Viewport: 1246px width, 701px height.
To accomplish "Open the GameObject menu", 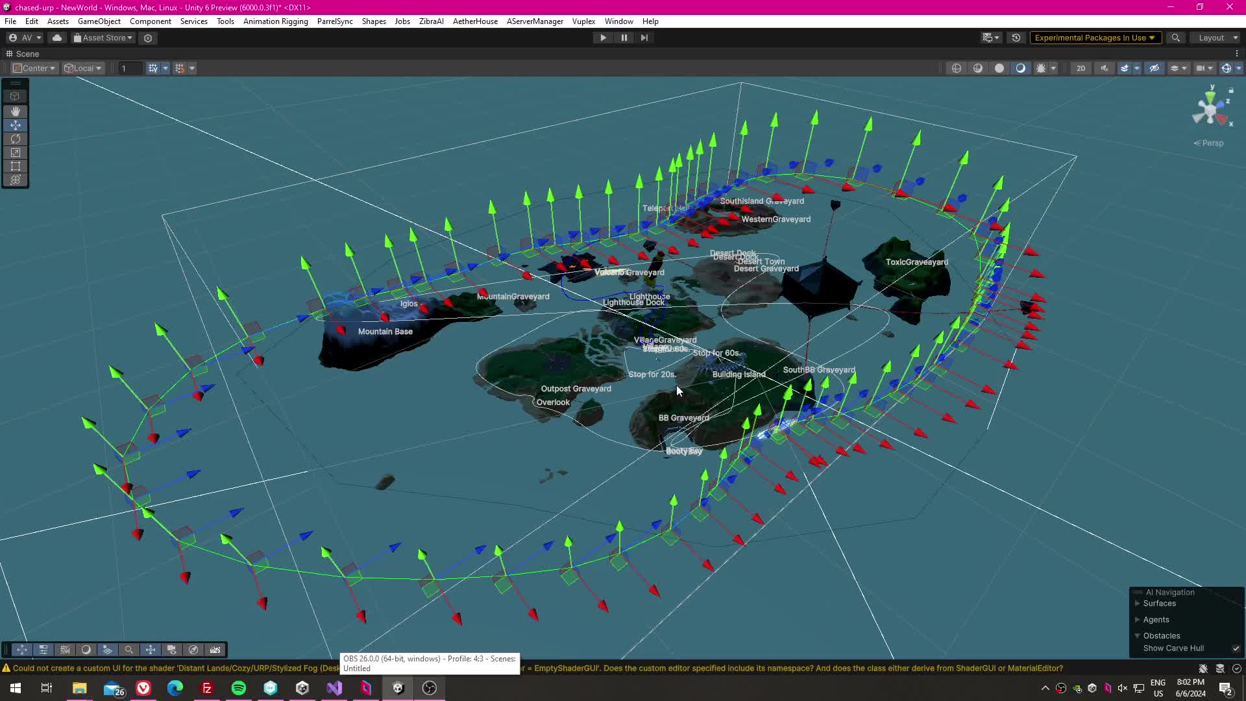I will [99, 21].
